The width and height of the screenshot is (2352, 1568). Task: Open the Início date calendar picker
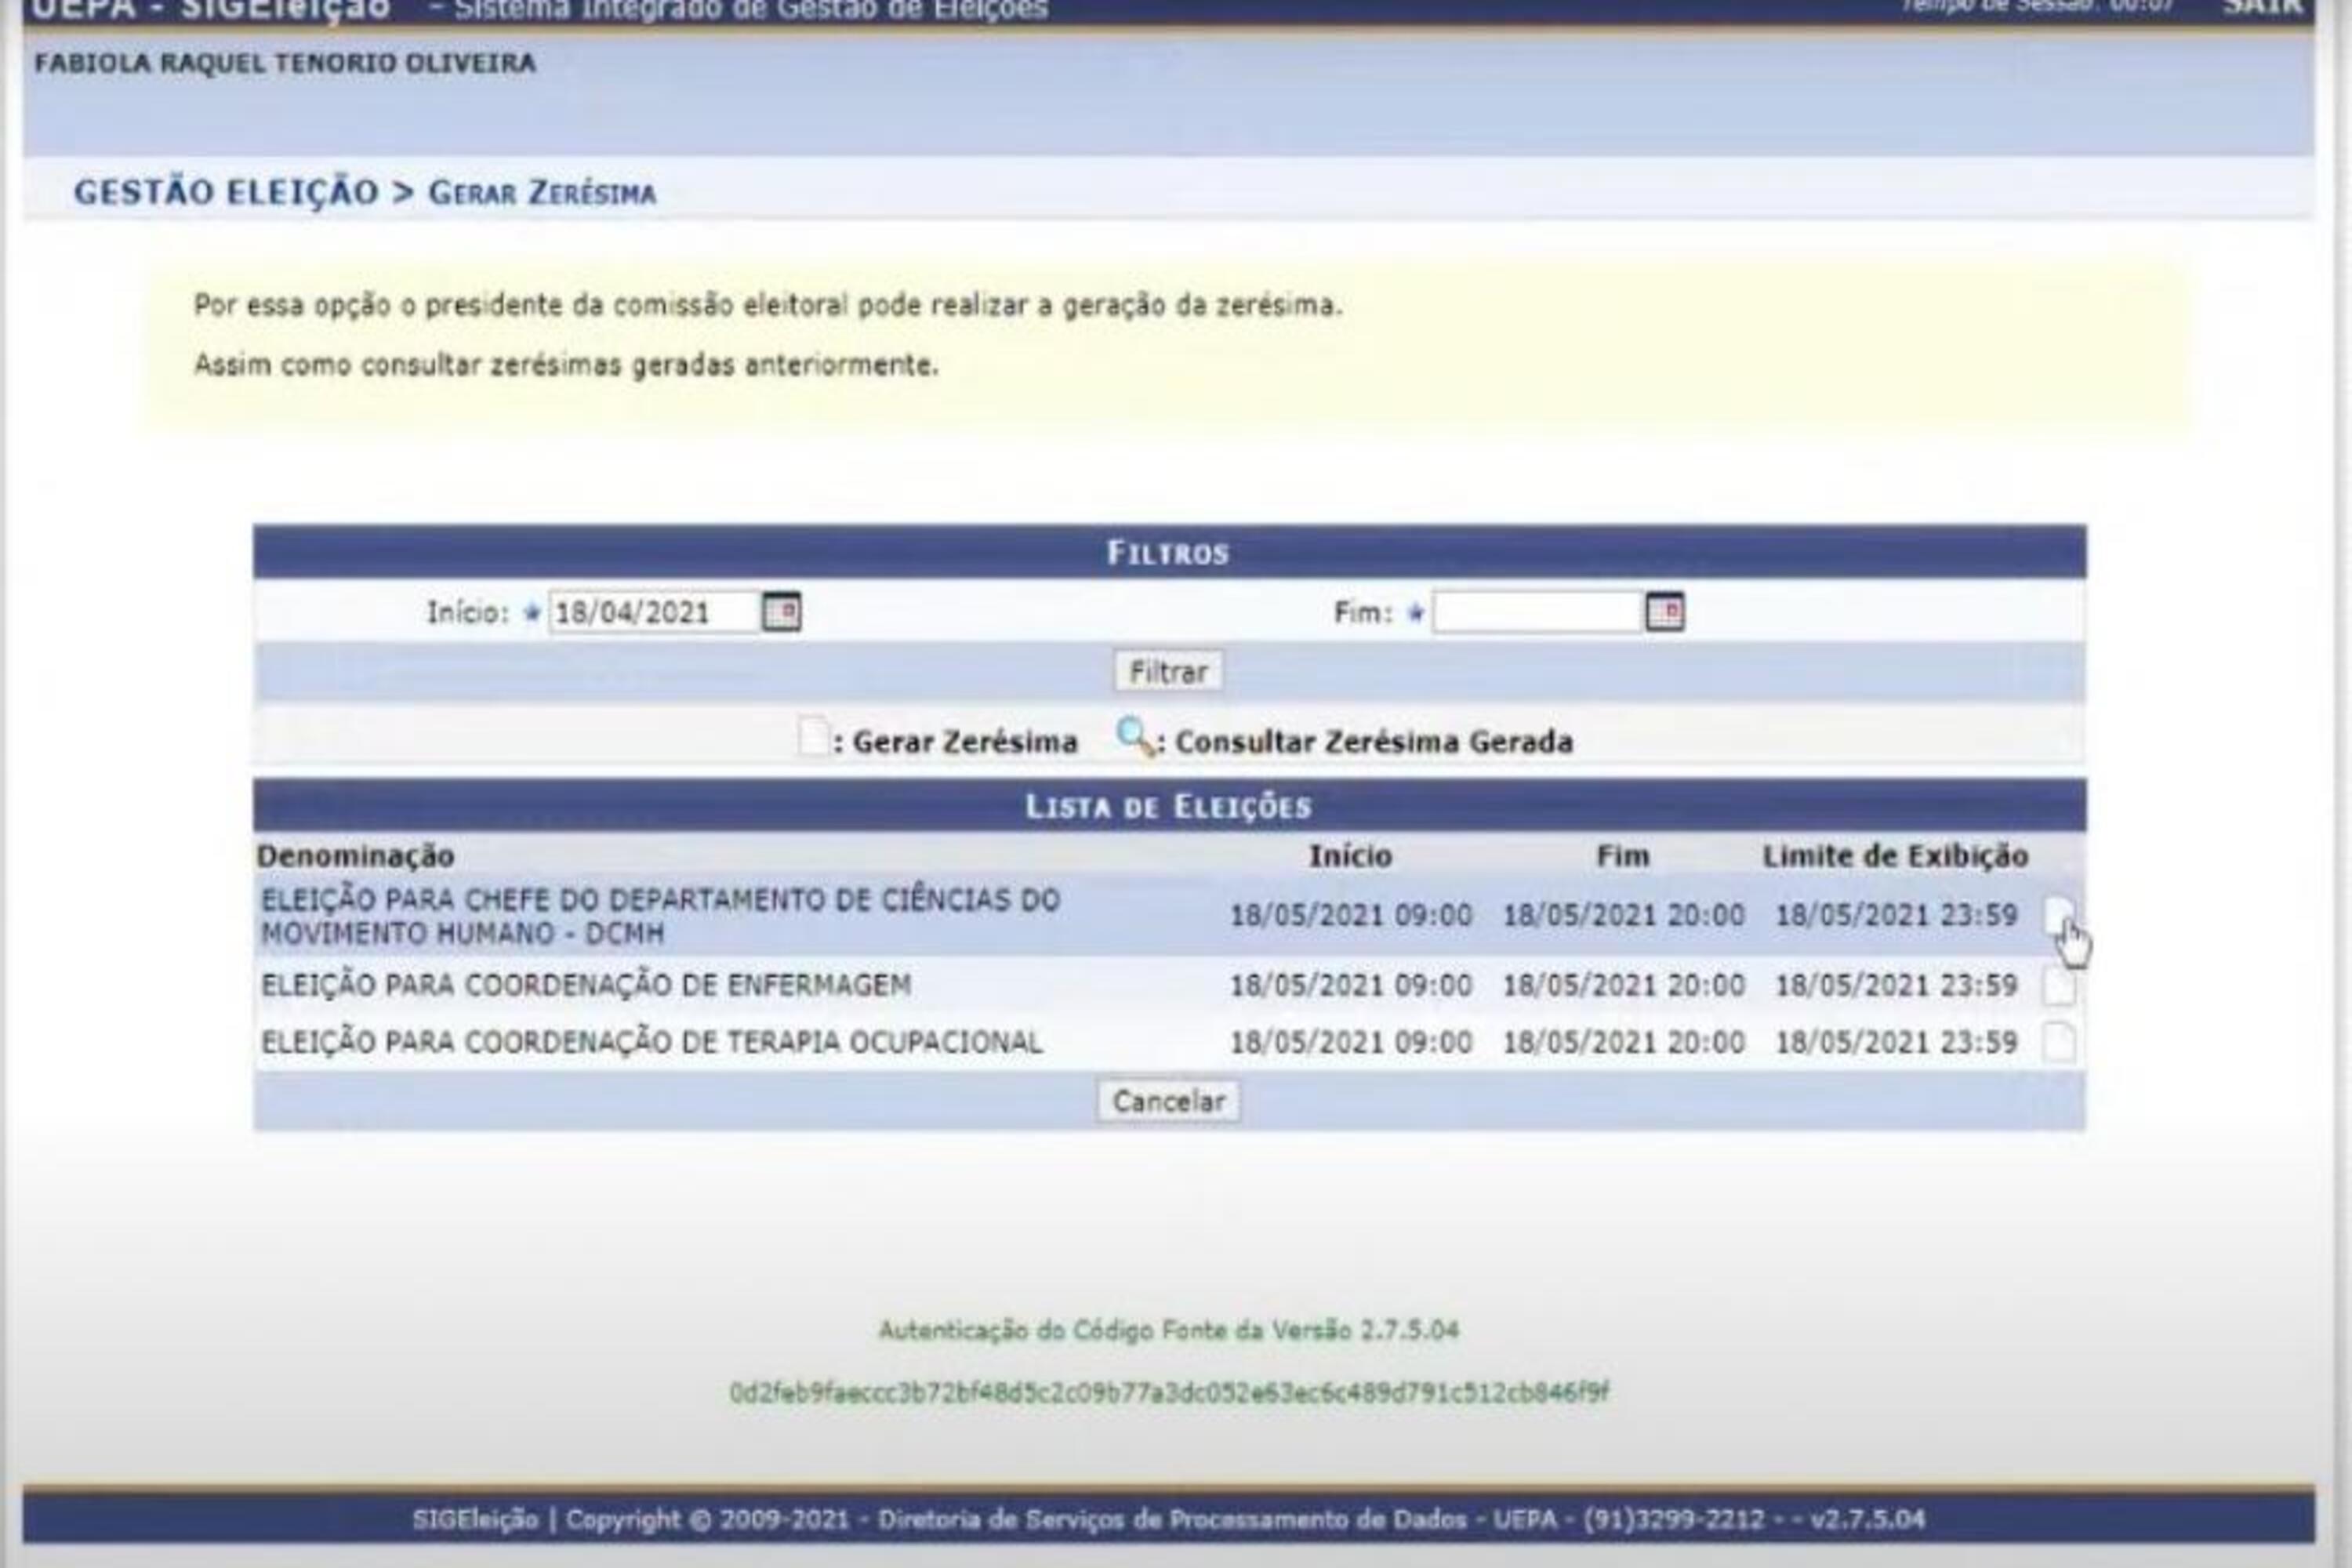pos(781,611)
